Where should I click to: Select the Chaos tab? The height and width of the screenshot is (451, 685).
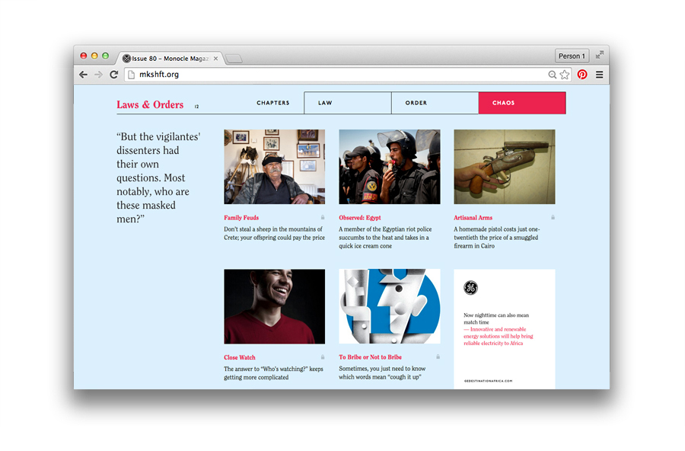point(522,103)
